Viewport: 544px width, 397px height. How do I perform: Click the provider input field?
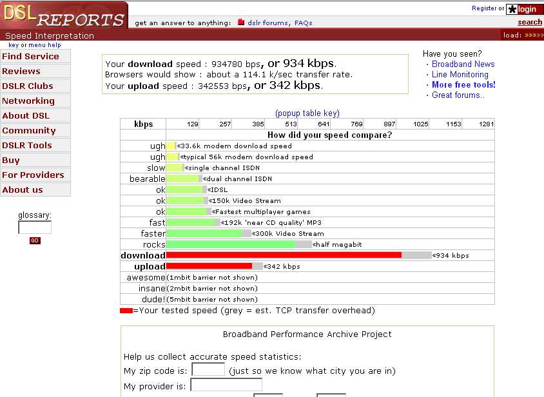pos(226,385)
